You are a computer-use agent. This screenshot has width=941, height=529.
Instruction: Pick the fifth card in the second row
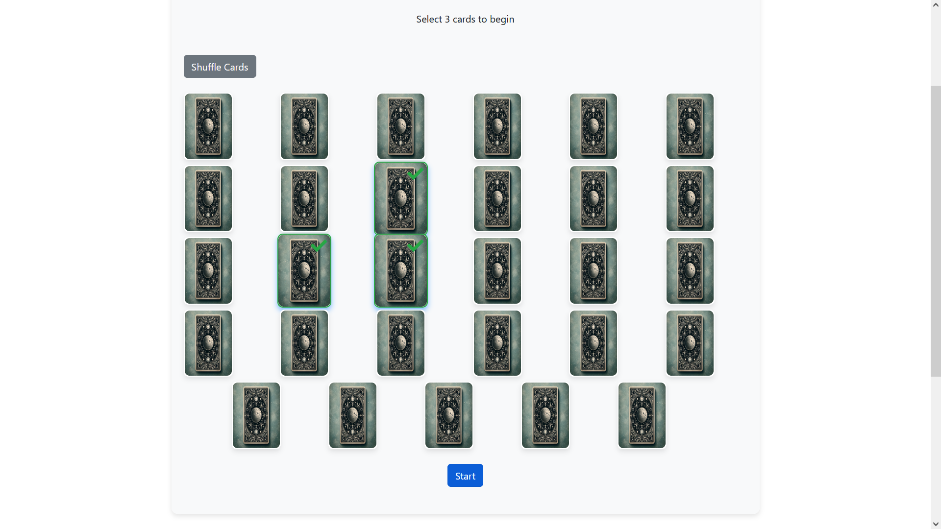tap(593, 198)
